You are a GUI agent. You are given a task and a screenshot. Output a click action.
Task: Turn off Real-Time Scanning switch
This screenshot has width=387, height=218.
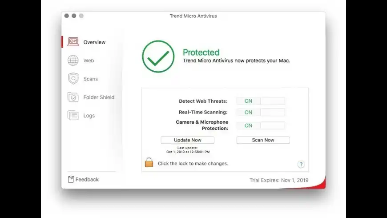point(260,113)
